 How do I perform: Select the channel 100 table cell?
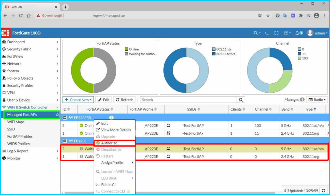pyautogui.click(x=266, y=126)
